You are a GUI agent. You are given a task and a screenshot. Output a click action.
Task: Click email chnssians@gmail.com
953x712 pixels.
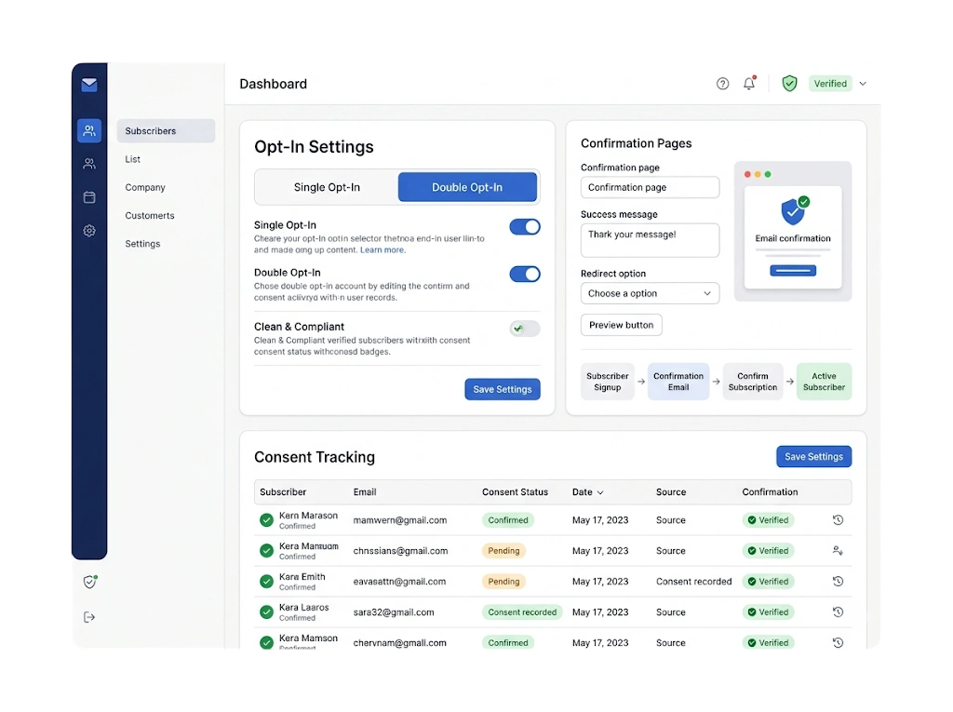coord(400,551)
